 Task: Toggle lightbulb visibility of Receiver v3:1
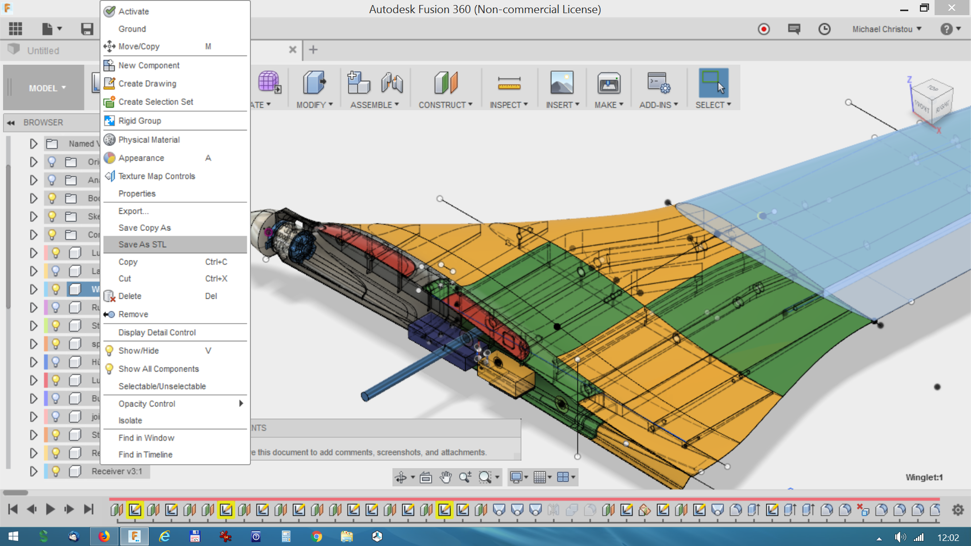(x=56, y=471)
